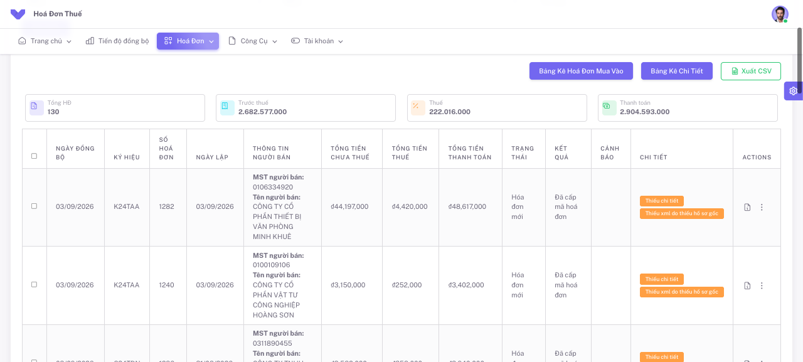Open more actions menu for invoice 1282
803x362 pixels.
(x=762, y=207)
